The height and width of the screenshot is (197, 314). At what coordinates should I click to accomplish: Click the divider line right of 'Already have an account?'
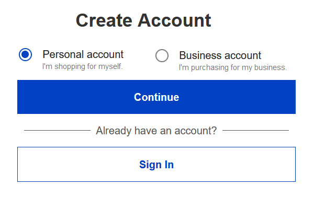(x=255, y=131)
